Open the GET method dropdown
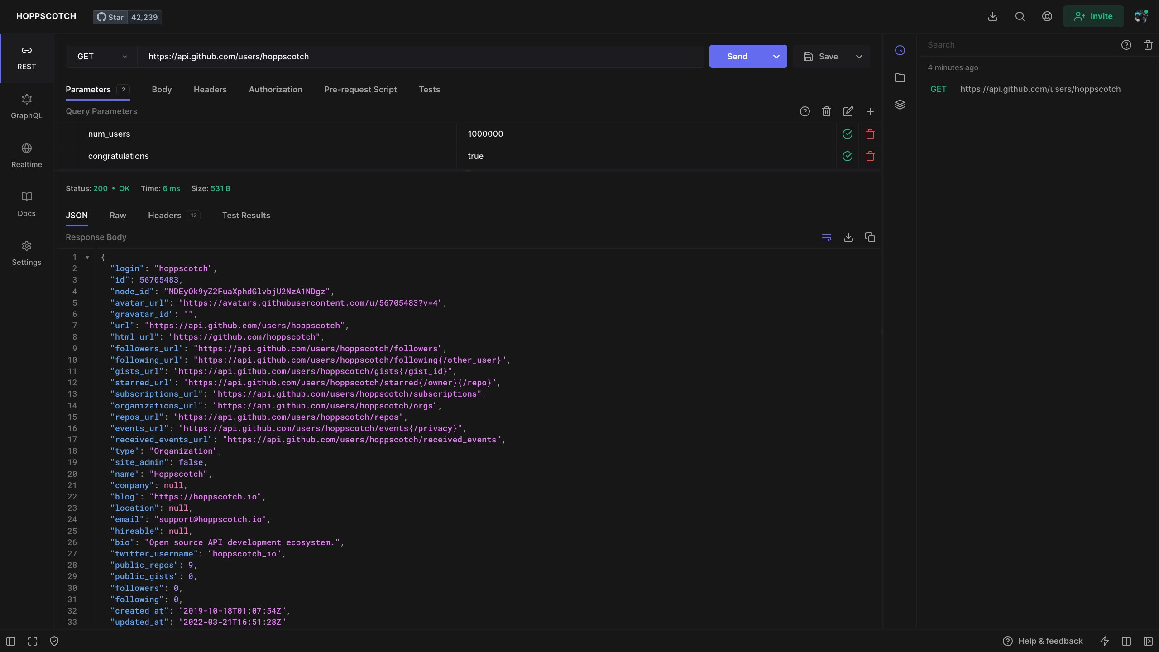The image size is (1159, 652). (101, 57)
